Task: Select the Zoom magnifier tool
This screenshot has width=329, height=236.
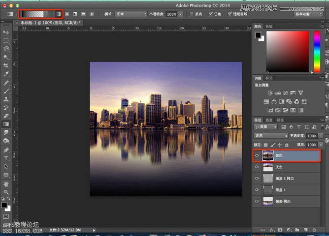Action: click(6, 192)
